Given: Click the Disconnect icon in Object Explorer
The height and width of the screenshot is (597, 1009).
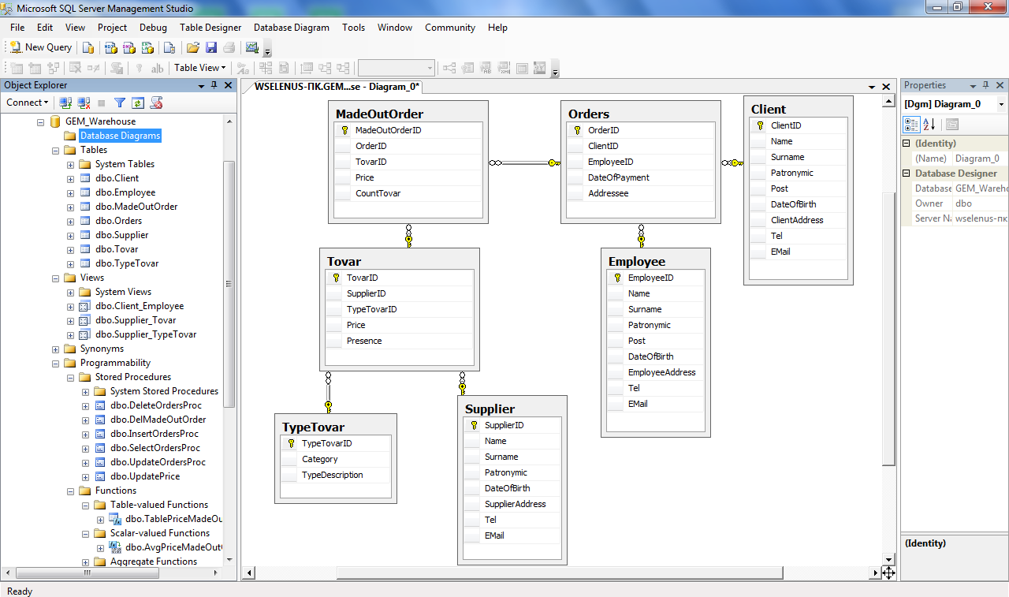Looking at the screenshot, I should [84, 103].
